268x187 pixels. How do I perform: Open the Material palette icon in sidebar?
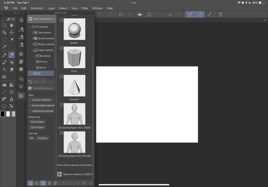point(21,96)
